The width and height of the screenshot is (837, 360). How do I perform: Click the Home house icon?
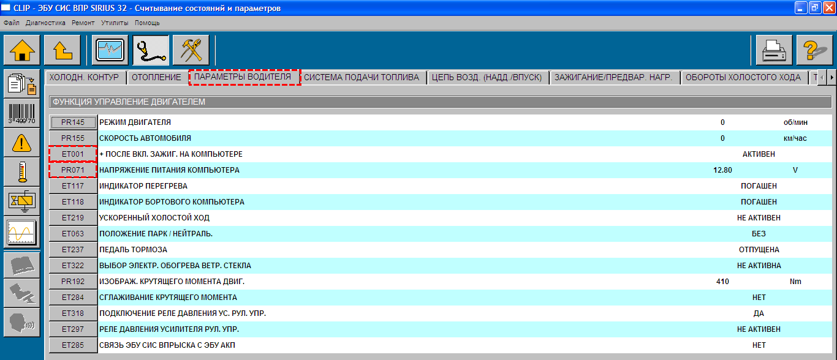coord(22,50)
